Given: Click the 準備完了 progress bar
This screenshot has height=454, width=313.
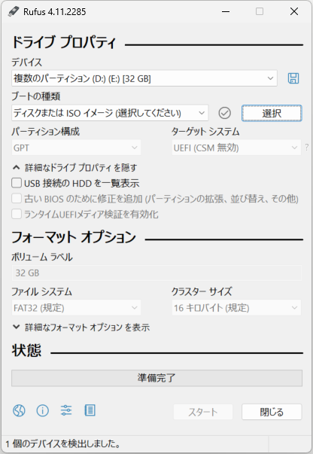Looking at the screenshot, I should [156, 378].
